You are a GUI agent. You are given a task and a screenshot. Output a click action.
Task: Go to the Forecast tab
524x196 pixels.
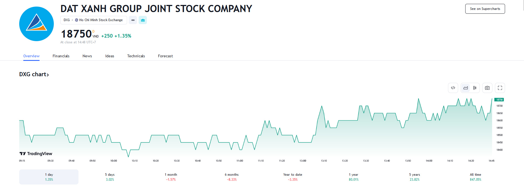[165, 56]
